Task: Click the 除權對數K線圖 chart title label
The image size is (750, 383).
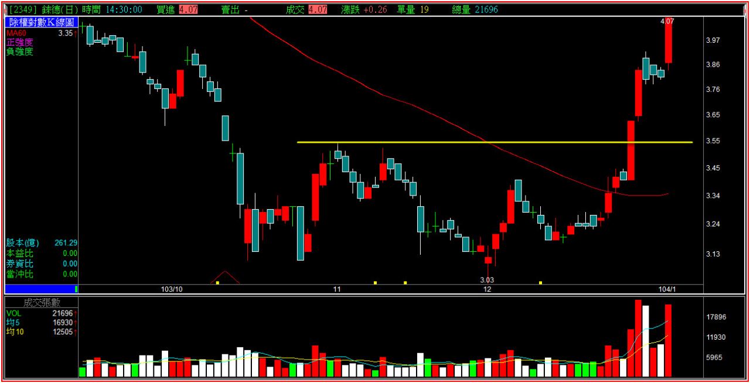Action: click(x=41, y=22)
